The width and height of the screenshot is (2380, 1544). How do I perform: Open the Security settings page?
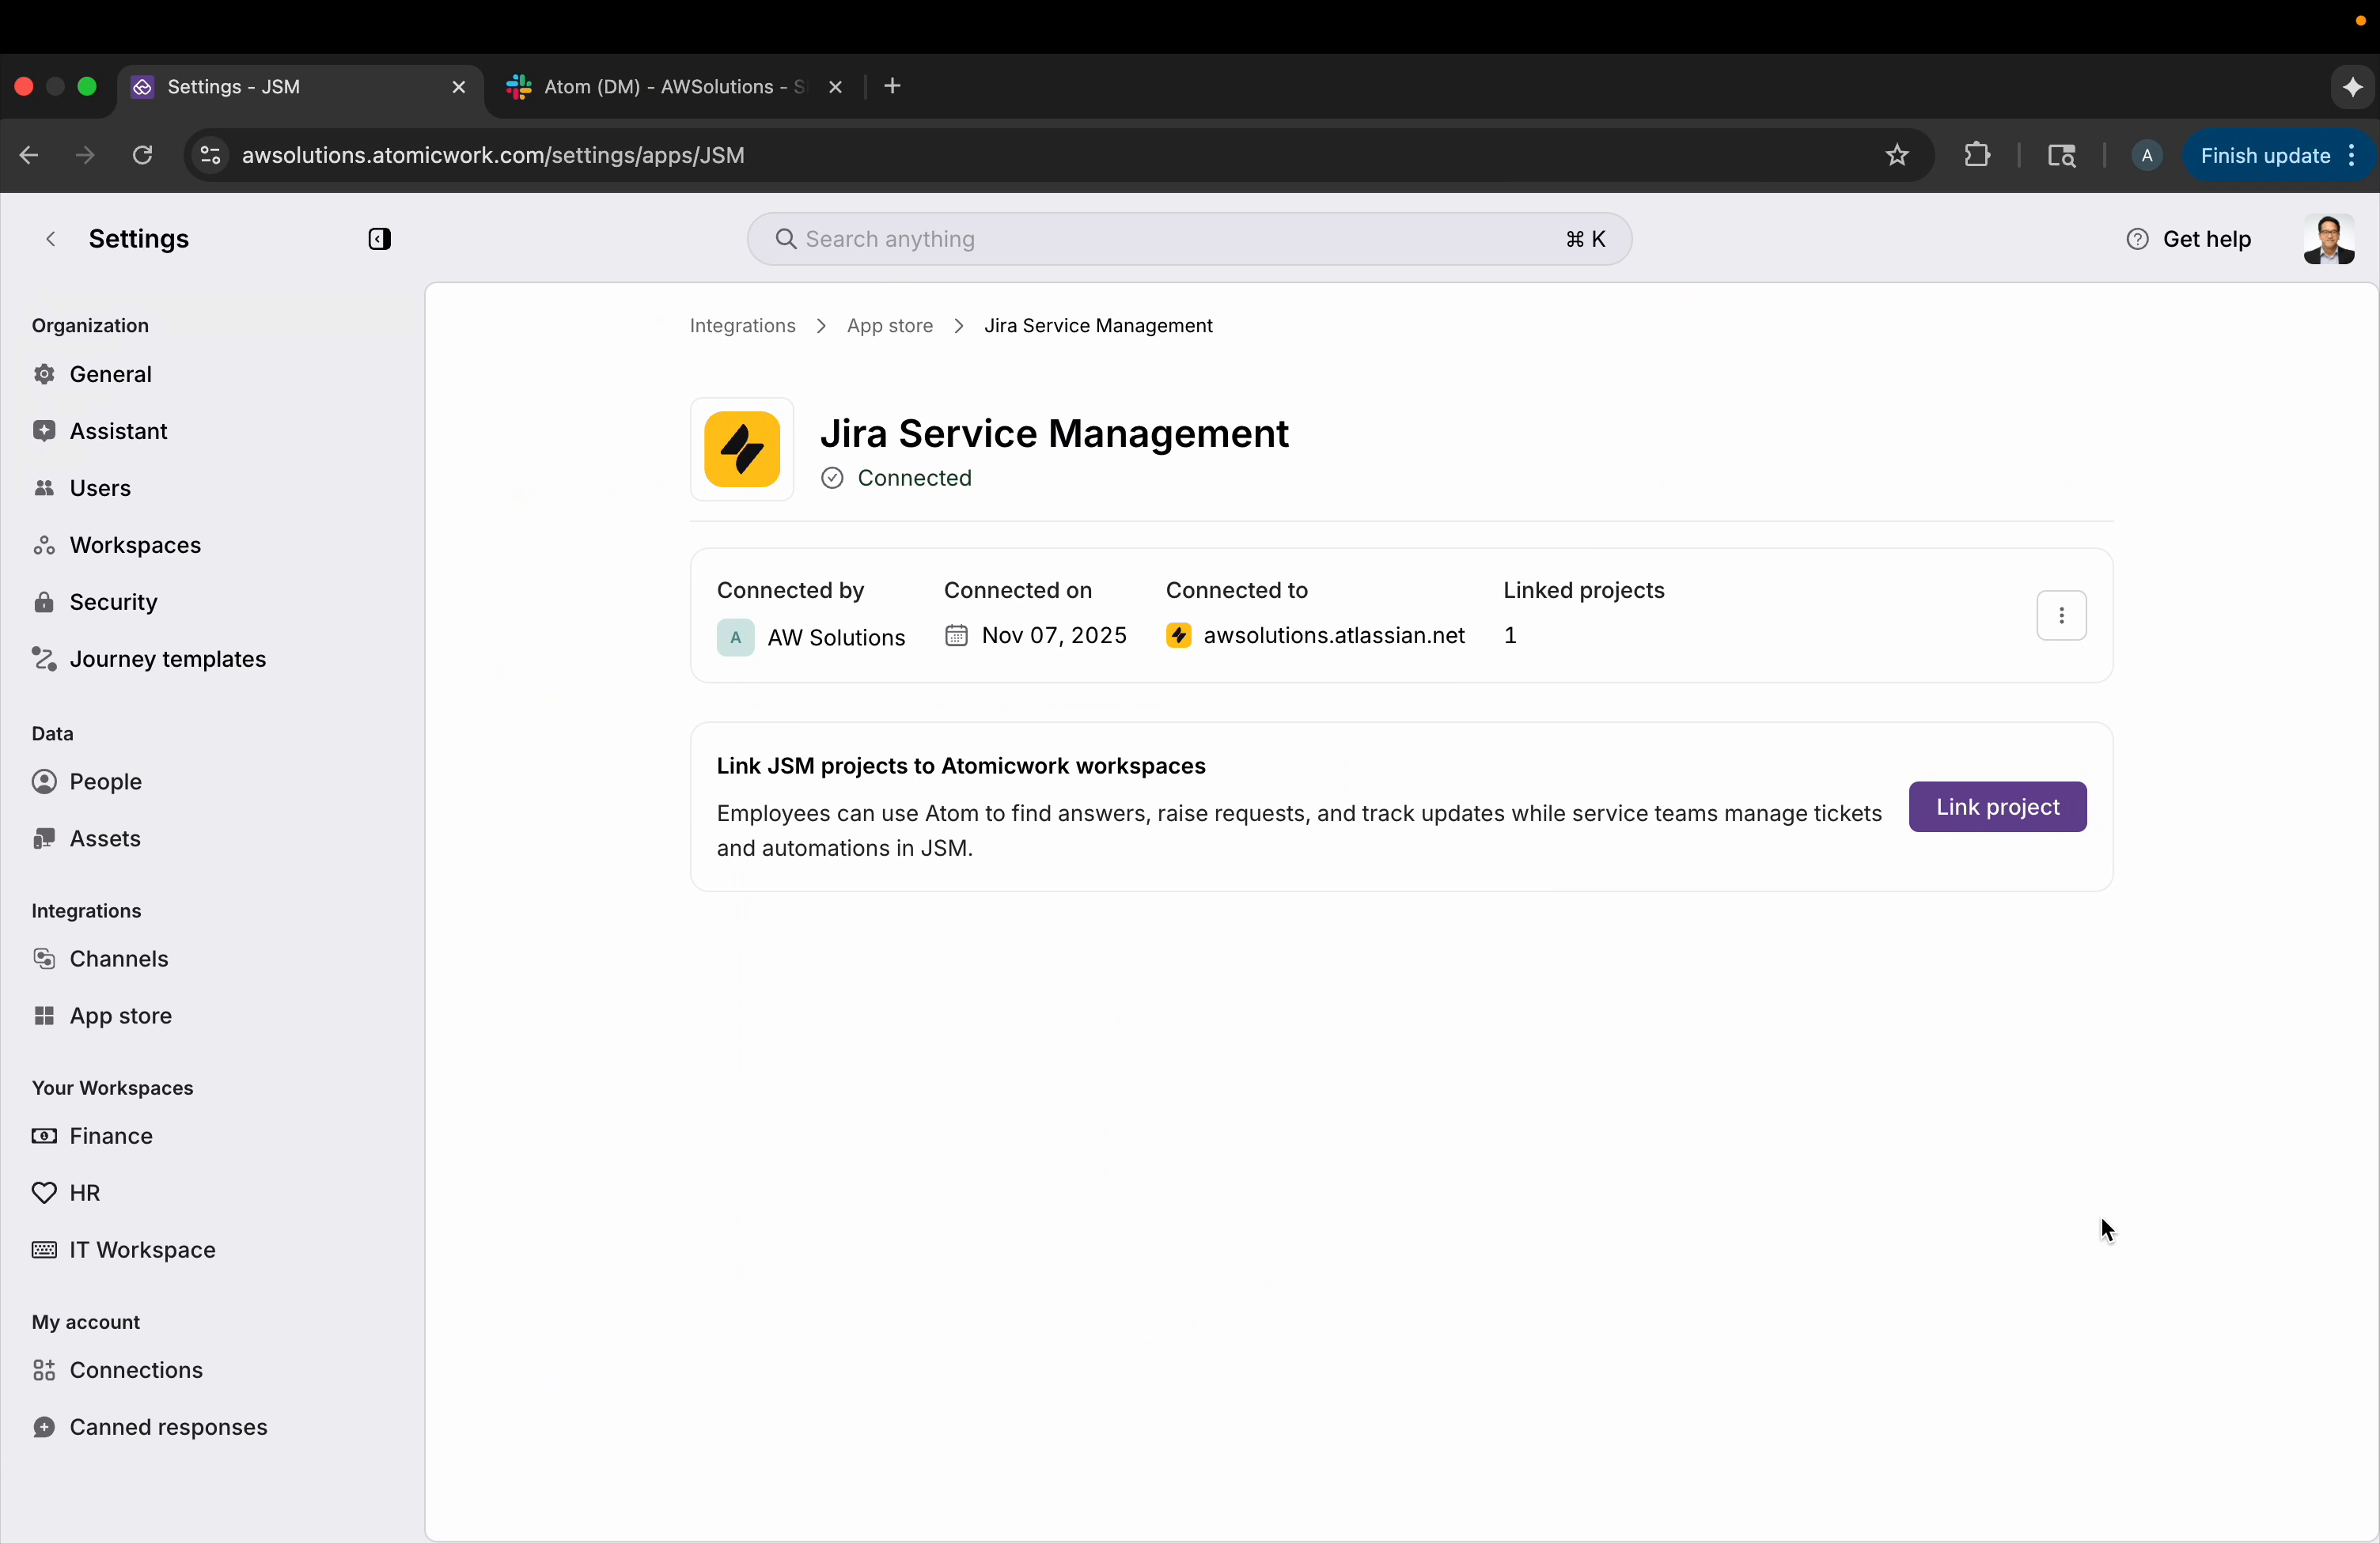click(x=113, y=601)
